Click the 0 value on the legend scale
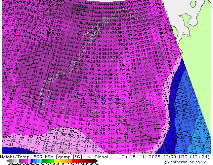This screenshot has height=165, width=213. [54, 164]
